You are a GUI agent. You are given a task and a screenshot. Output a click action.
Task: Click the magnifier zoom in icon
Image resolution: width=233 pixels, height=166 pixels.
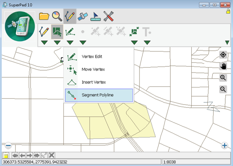pos(223,78)
